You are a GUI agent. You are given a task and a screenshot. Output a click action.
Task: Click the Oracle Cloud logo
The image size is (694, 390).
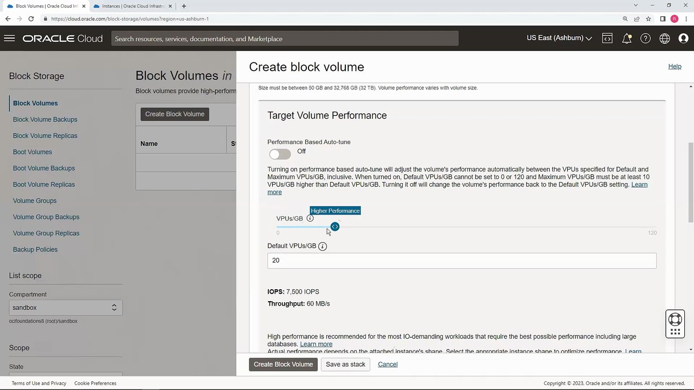tap(62, 38)
